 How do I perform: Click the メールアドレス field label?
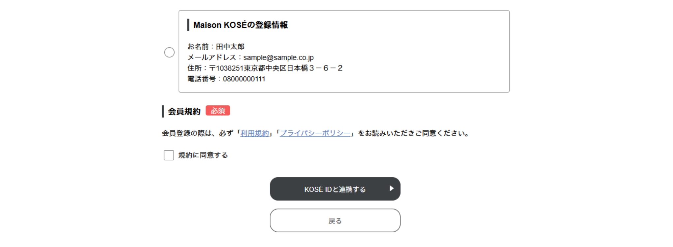point(212,58)
